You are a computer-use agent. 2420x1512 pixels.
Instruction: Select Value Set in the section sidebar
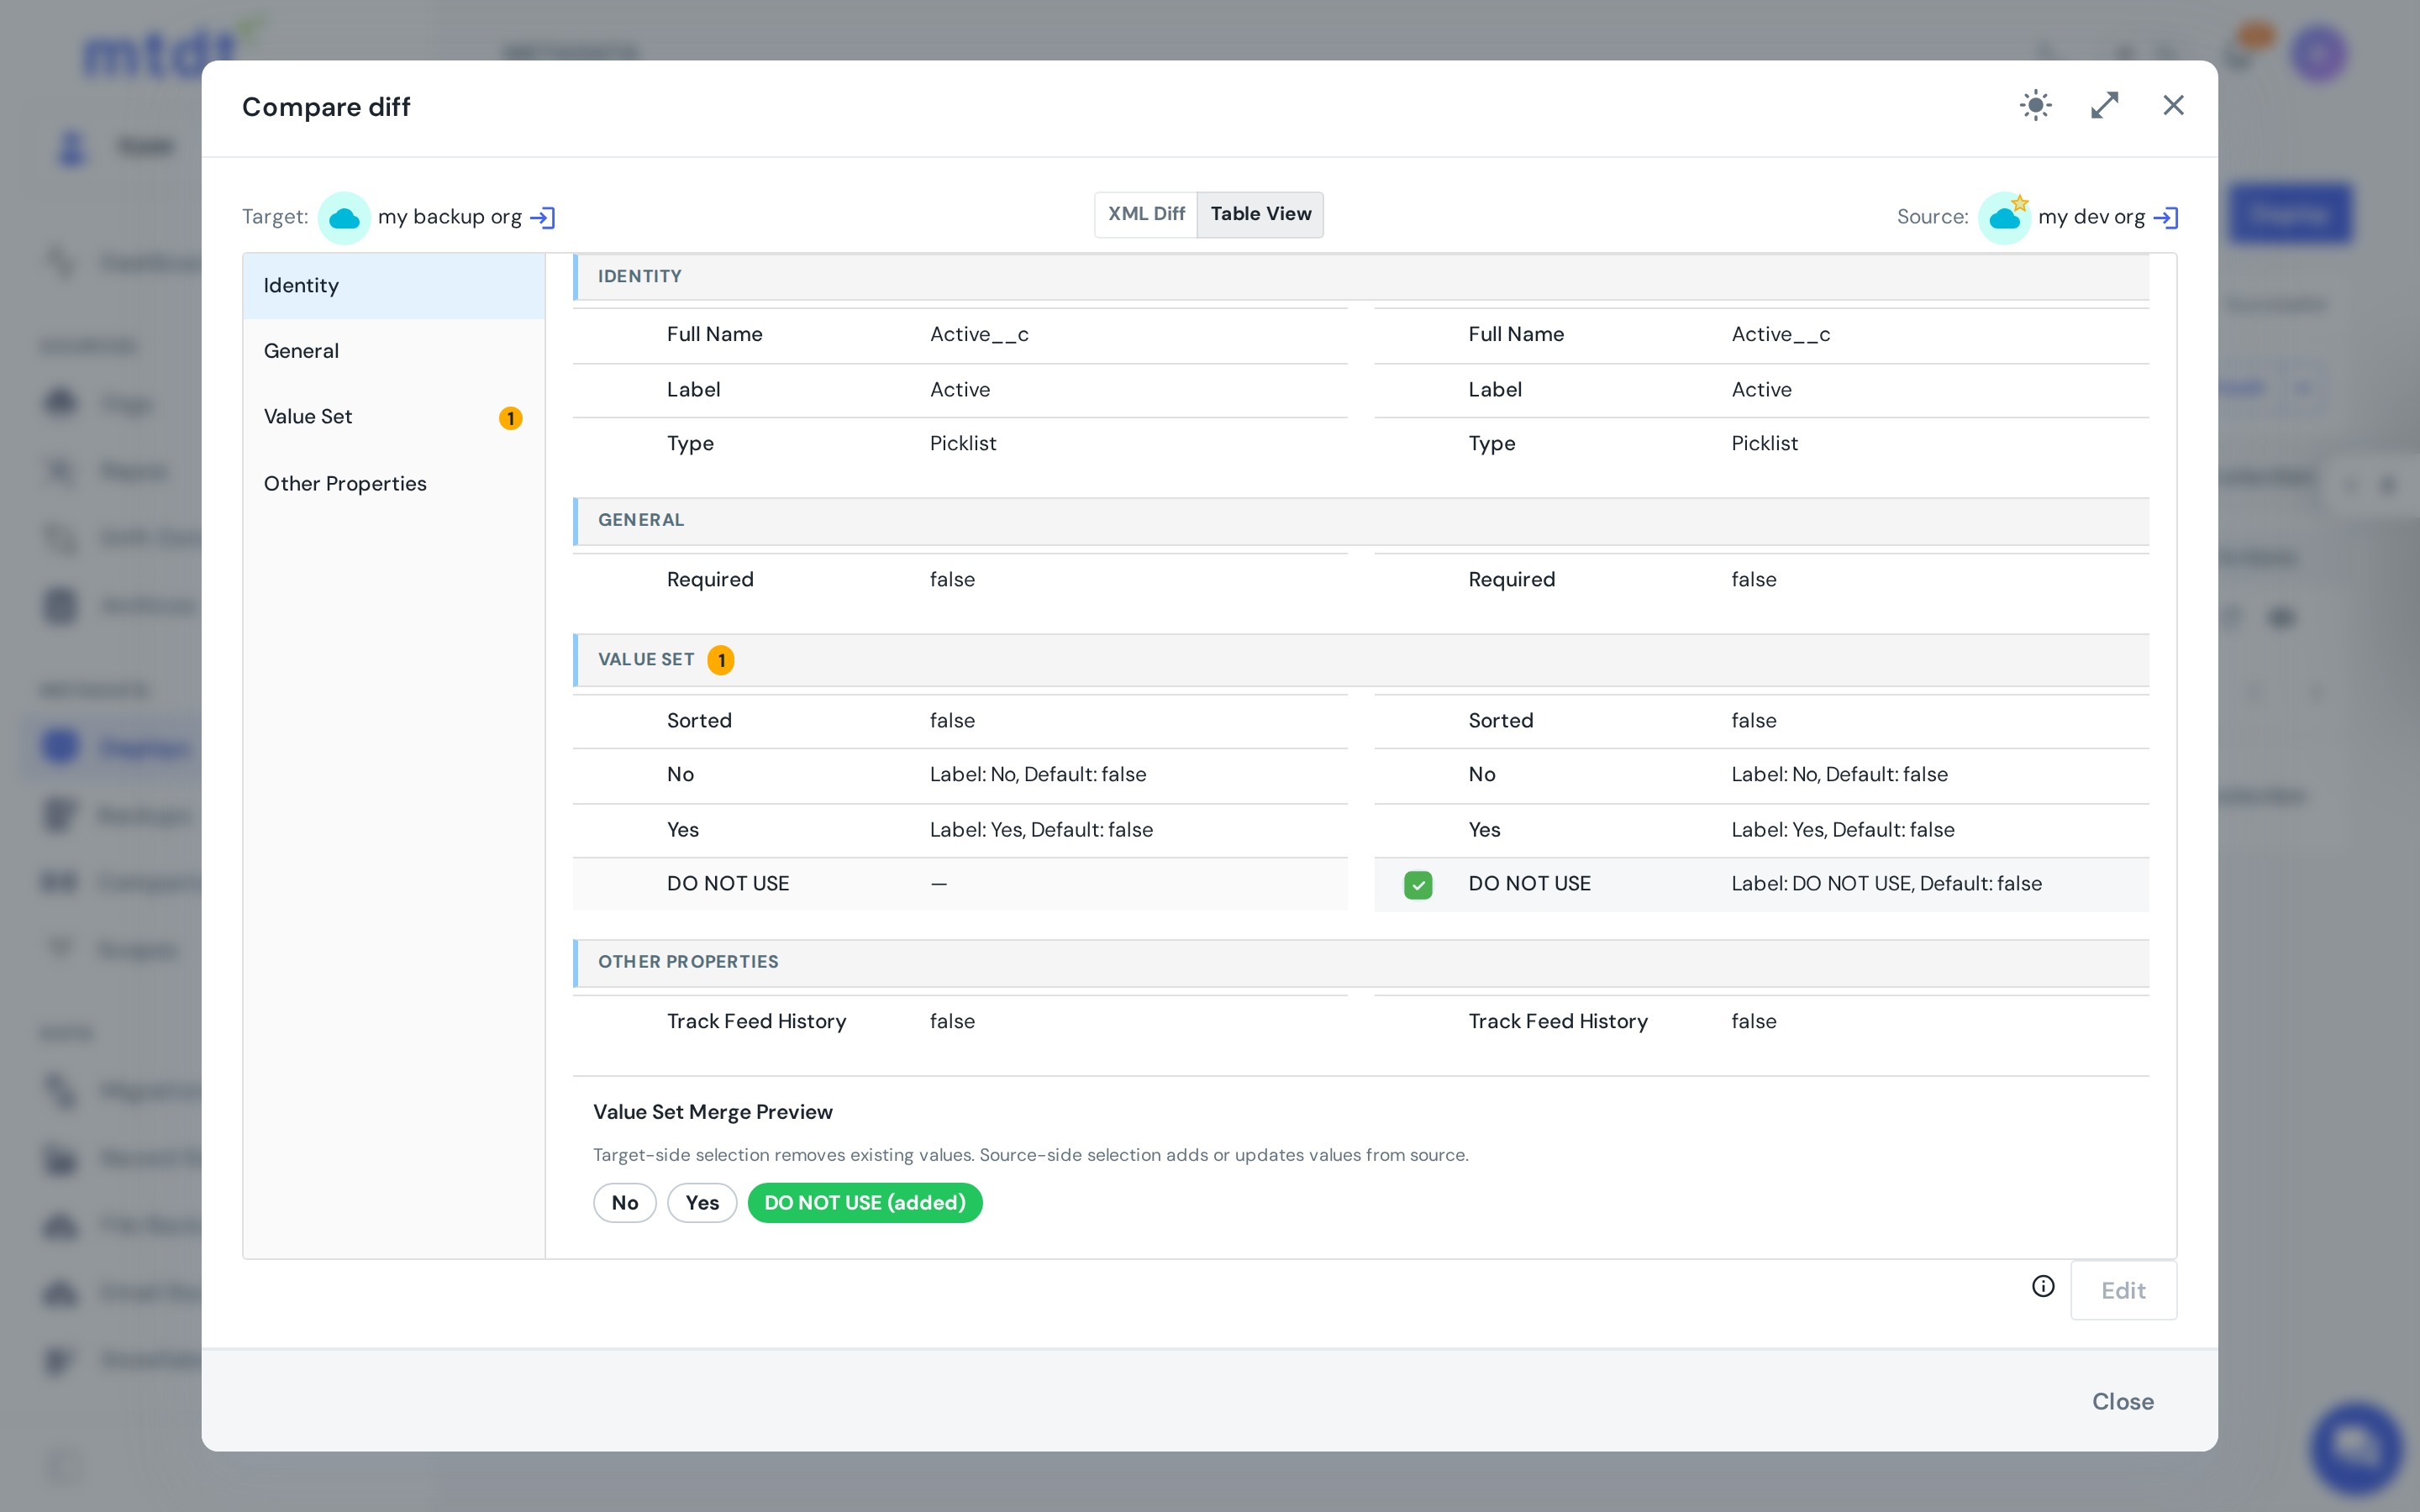click(394, 417)
